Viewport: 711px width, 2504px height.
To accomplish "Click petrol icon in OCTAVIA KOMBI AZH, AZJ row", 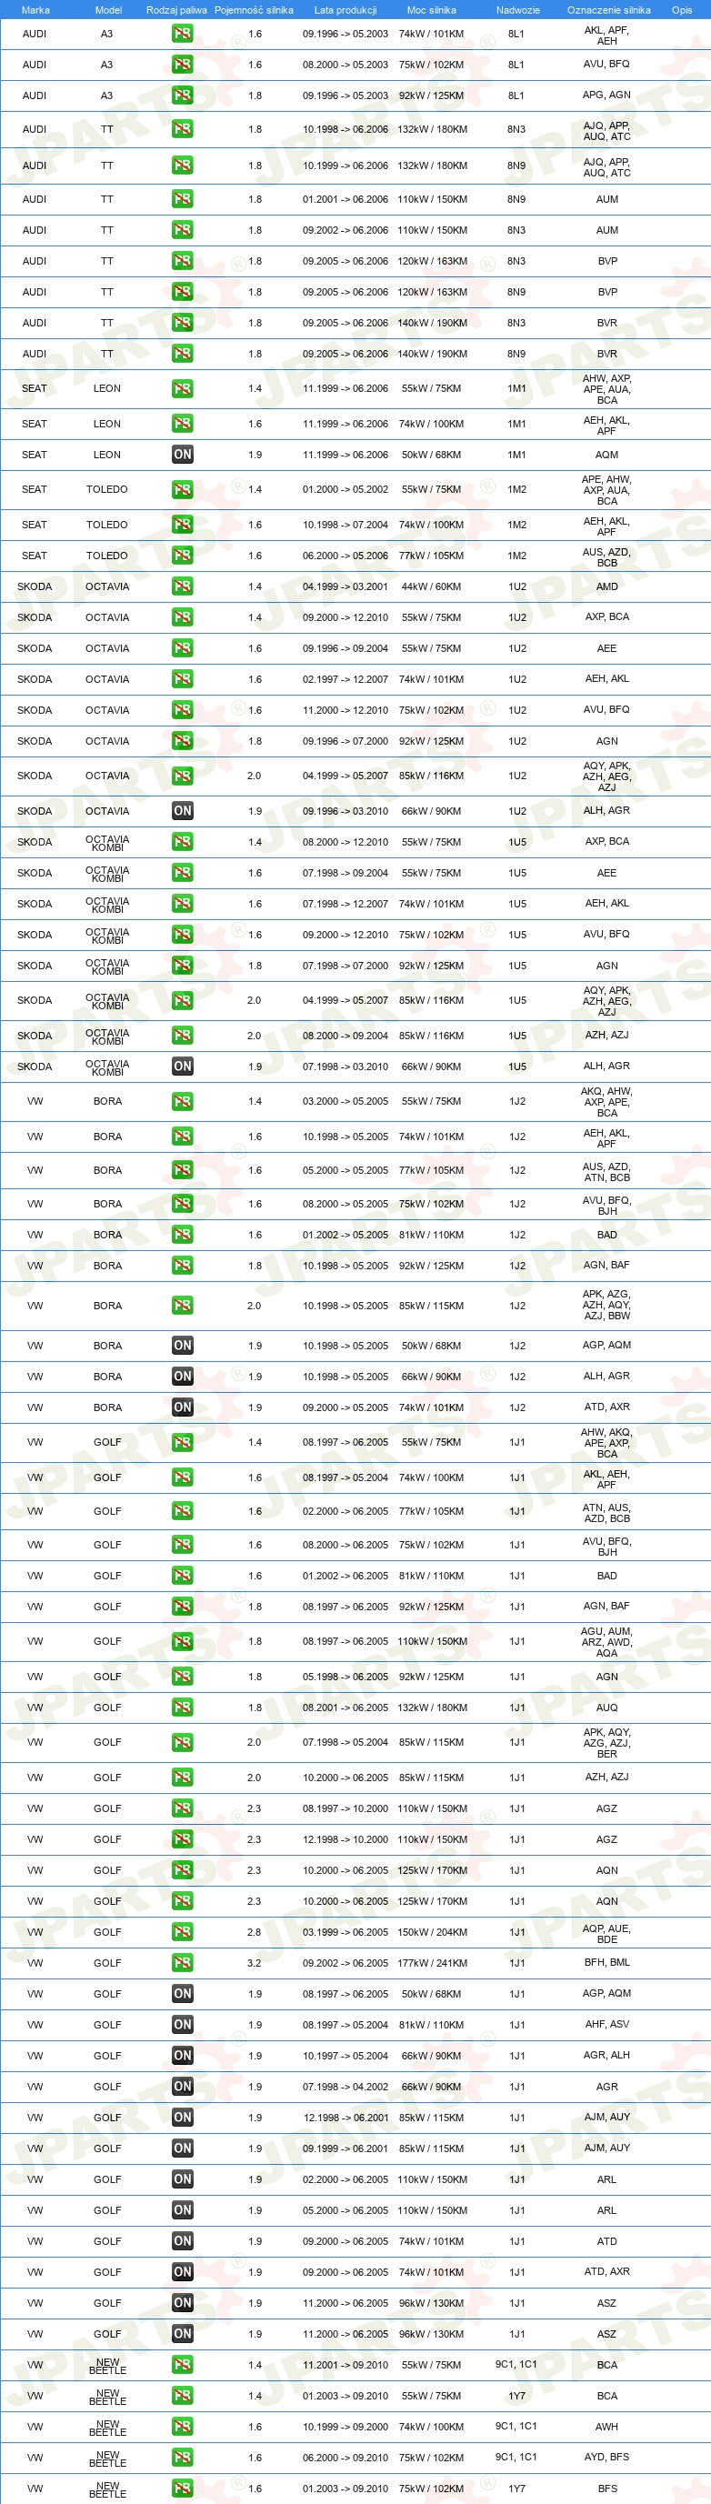I will point(182,1037).
